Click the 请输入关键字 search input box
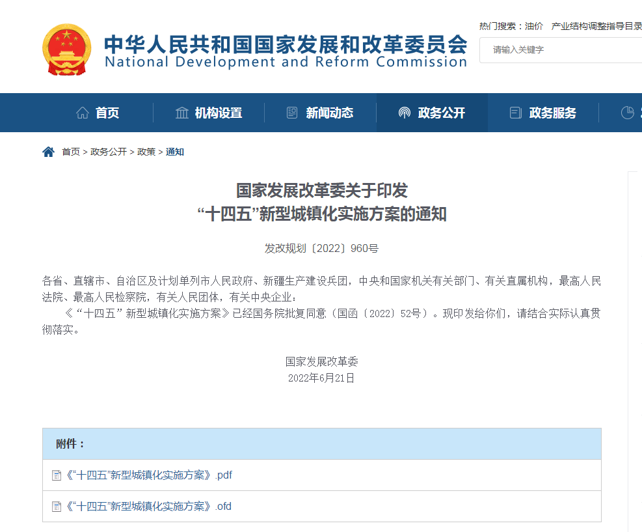This screenshot has height=532, width=642. 561,50
